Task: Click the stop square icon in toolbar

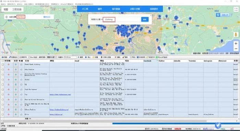Action: tap(86, 57)
